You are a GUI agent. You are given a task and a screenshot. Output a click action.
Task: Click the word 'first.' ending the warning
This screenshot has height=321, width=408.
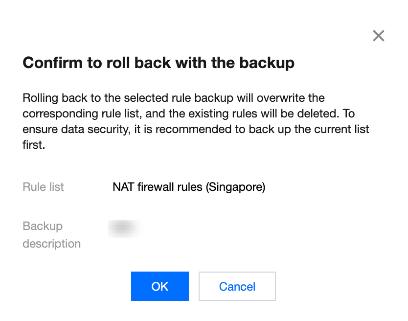tap(34, 145)
